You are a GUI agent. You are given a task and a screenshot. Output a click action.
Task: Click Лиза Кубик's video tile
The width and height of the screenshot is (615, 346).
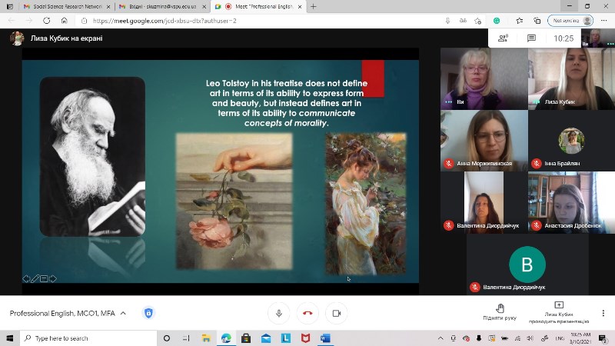tap(571, 78)
